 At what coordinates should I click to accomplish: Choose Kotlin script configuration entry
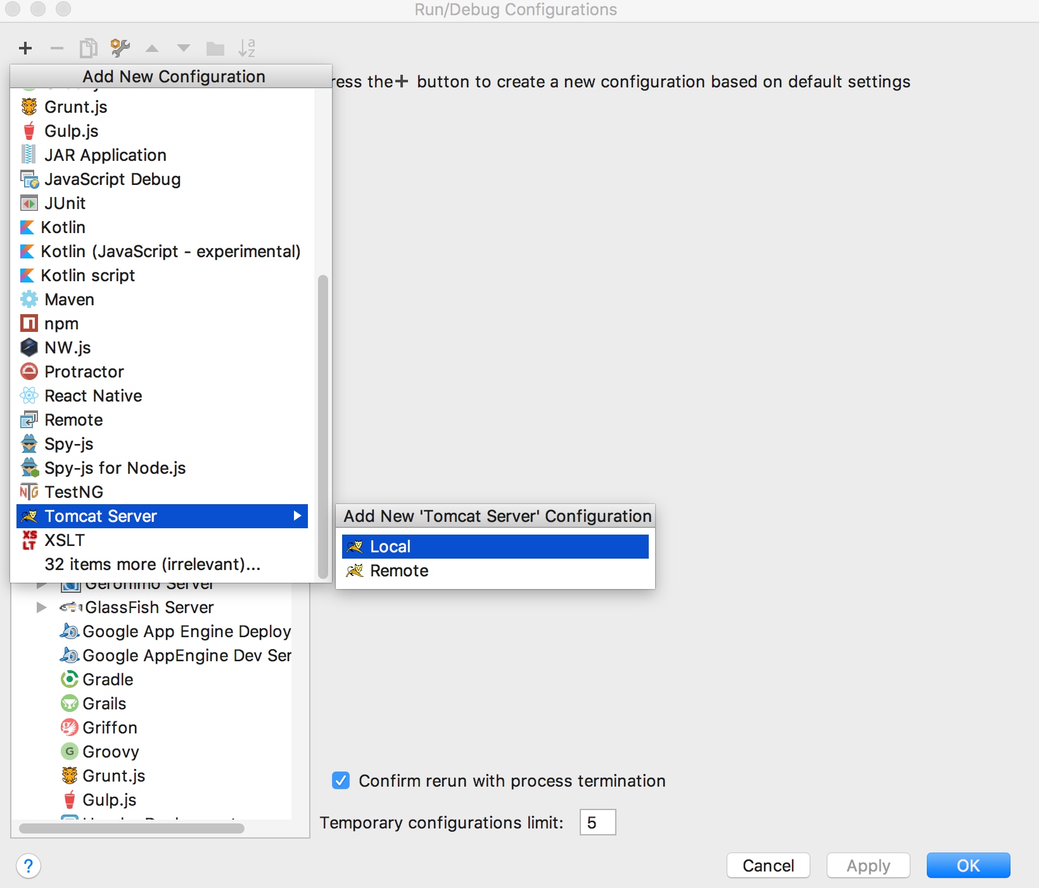162,276
